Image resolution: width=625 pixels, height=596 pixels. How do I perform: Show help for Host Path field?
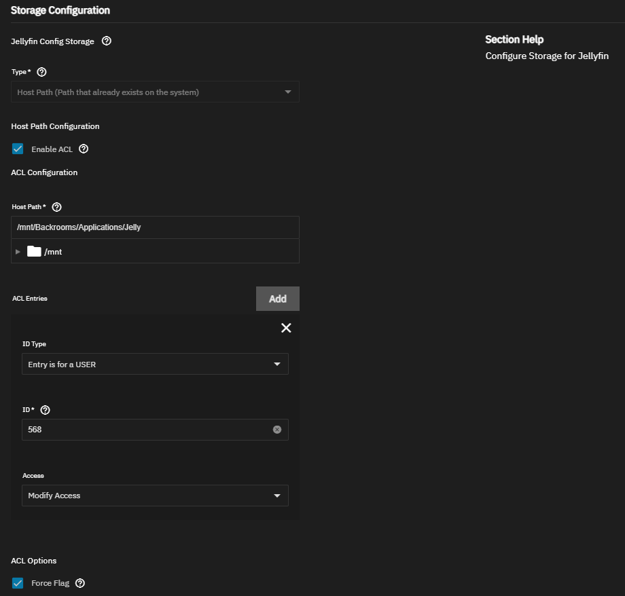click(57, 207)
